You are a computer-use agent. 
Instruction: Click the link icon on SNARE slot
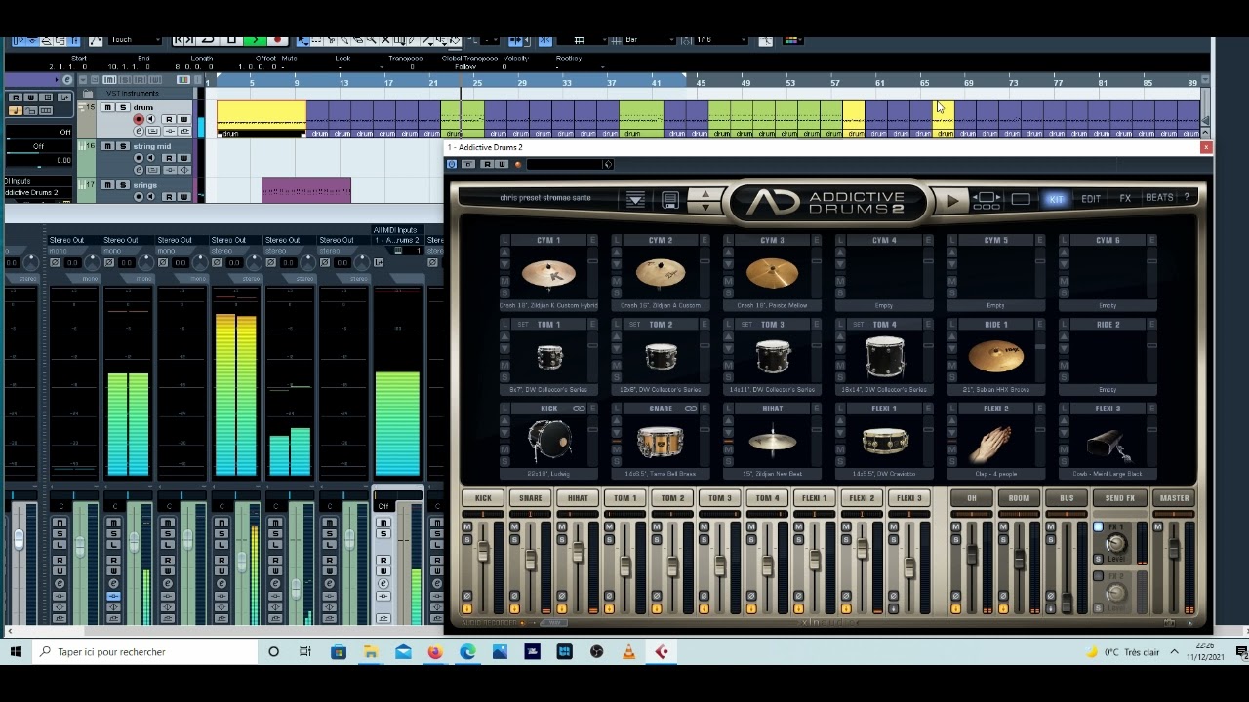pos(691,409)
